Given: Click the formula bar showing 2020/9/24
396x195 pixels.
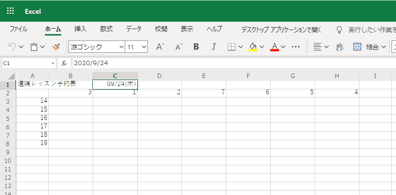Looking at the screenshot, I should coord(234,63).
